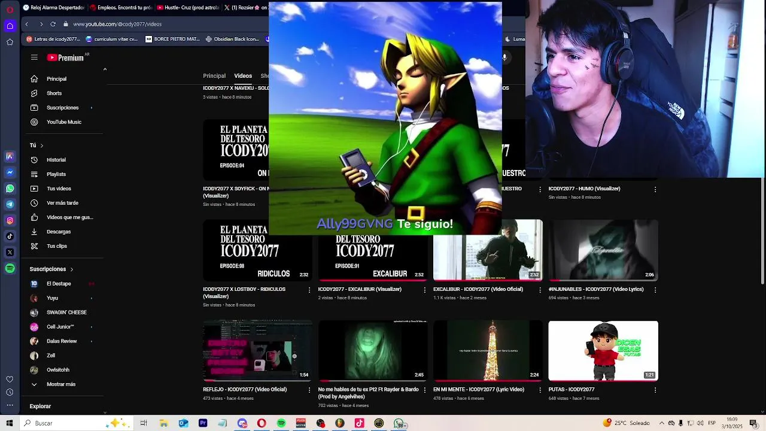Switch to the '(1) Rozsier' X tab

[246, 8]
